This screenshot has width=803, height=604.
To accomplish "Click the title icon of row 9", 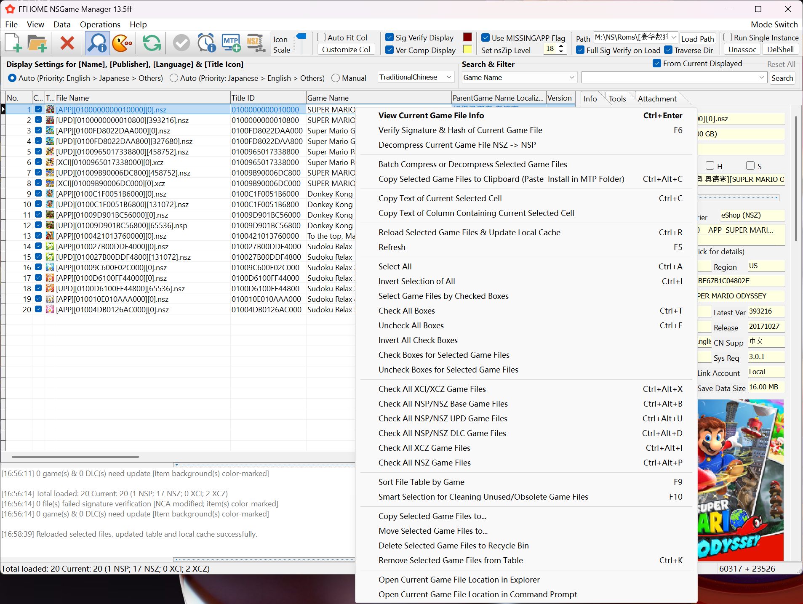I will [x=50, y=194].
